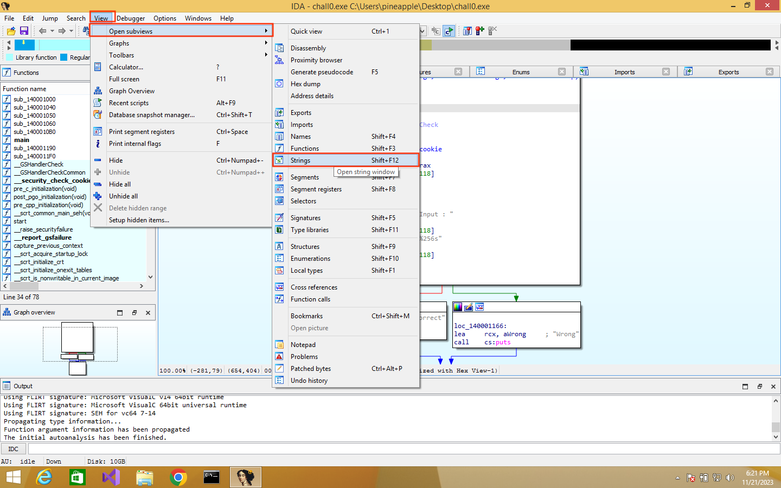Select sub_140001000 in Functions list
Image resolution: width=781 pixels, height=488 pixels.
[35, 99]
